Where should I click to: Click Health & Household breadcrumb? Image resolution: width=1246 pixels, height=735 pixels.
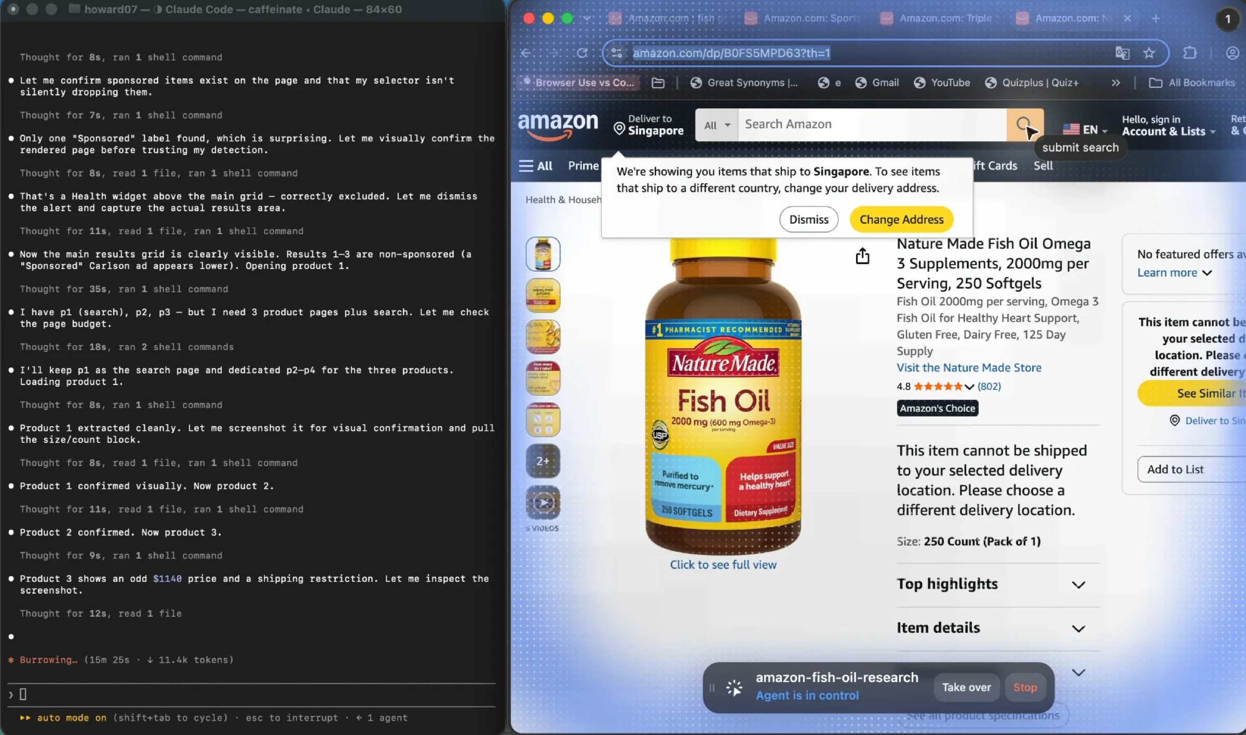[x=563, y=200]
